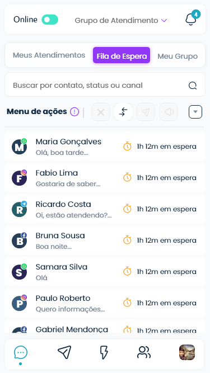This screenshot has height=373, width=210.
Task: Click the transfer arrows action icon
Action: [123, 112]
